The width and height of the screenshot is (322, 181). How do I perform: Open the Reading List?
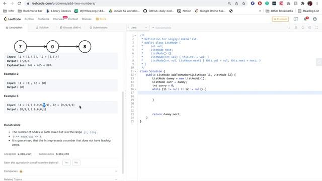[308, 11]
